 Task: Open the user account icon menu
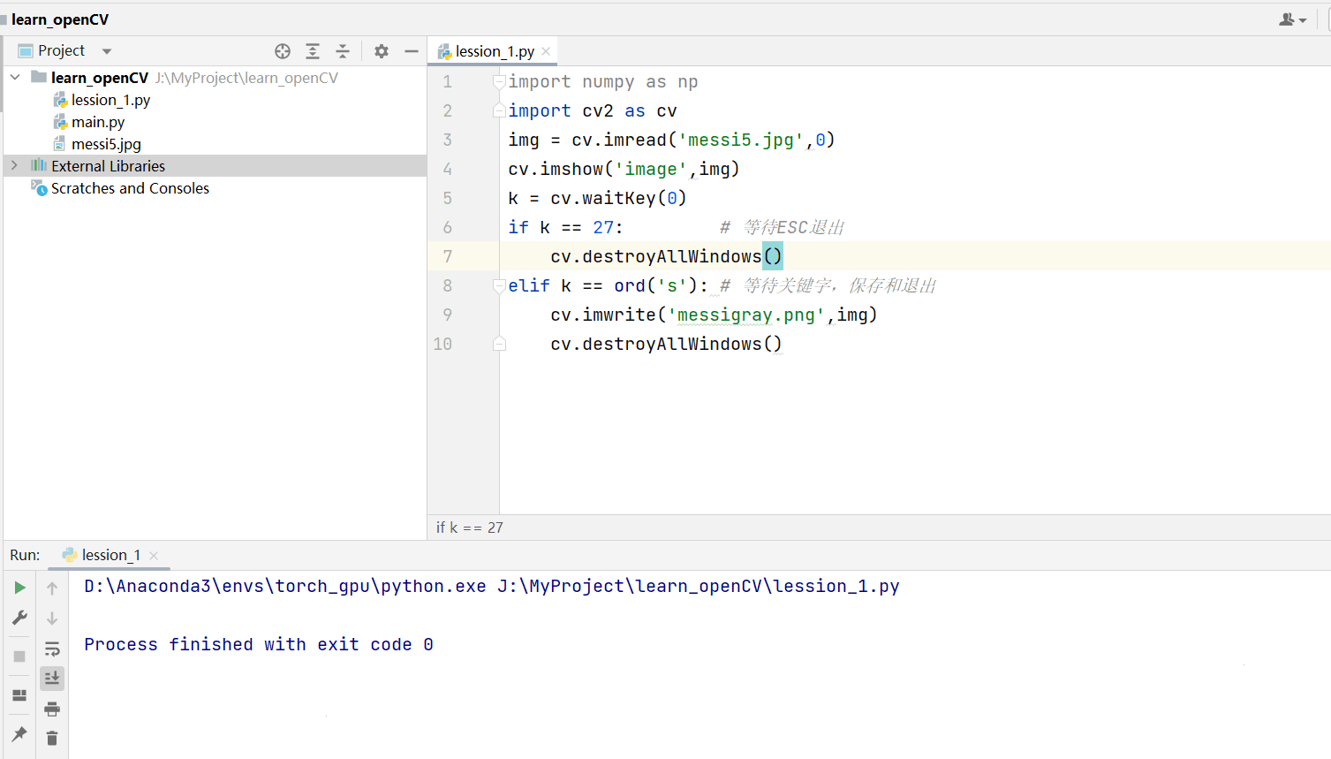click(x=1292, y=19)
